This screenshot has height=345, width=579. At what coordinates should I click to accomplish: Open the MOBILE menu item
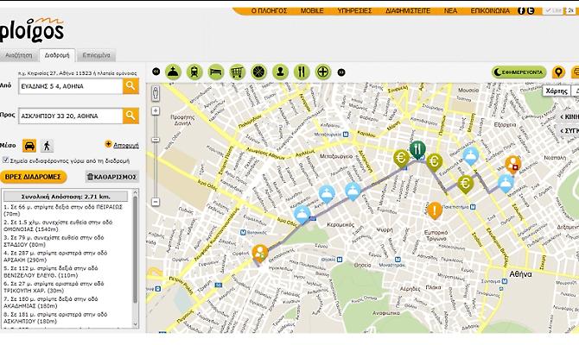click(312, 11)
